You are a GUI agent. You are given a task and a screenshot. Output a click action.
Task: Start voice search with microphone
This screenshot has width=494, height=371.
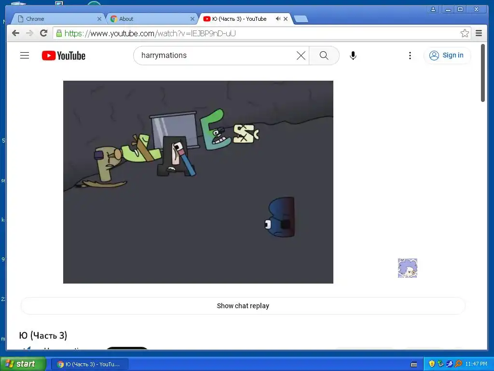tap(353, 56)
